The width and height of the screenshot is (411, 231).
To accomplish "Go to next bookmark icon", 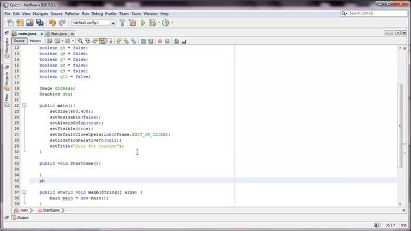I will pyautogui.click(x=127, y=41).
